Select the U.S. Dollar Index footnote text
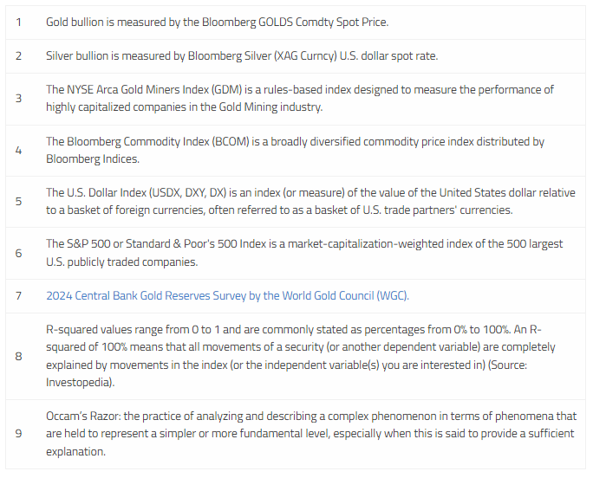Image resolution: width=593 pixels, height=478 pixels. pyautogui.click(x=310, y=193)
